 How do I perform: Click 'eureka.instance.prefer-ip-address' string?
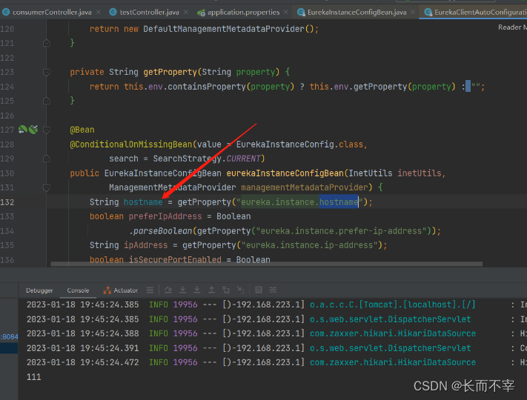341,230
